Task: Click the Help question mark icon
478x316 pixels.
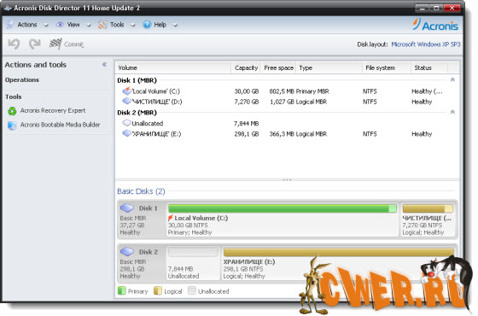Action: click(x=147, y=25)
